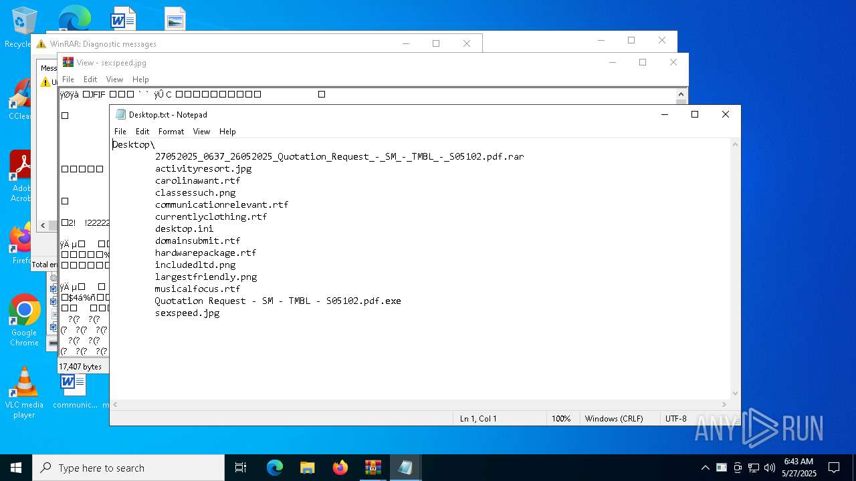The height and width of the screenshot is (481, 856).
Task: Click right arrow of Notepad horizontal scrollbar
Action: click(724, 404)
